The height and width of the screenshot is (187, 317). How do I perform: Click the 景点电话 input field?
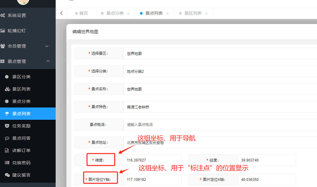[x=220, y=125]
